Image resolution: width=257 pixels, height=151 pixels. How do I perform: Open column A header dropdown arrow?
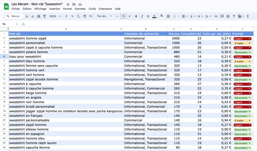coord(121,29)
